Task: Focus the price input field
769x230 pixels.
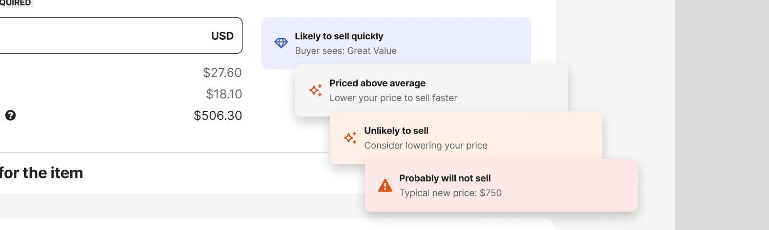Action: click(103, 36)
